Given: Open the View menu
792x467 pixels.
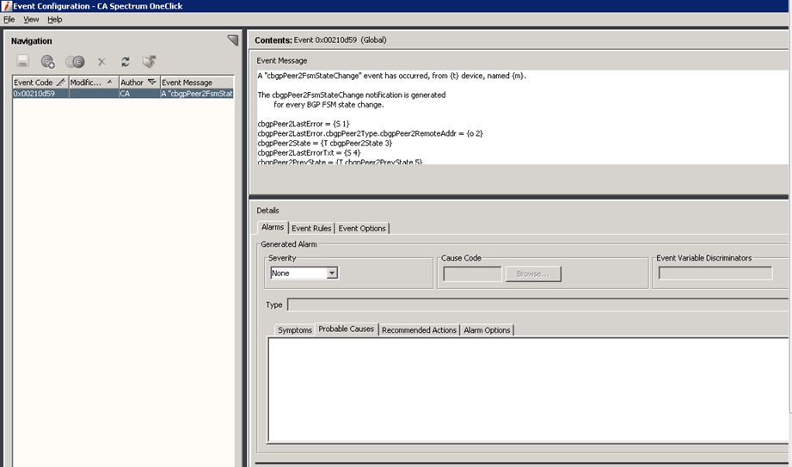Looking at the screenshot, I should click(31, 19).
